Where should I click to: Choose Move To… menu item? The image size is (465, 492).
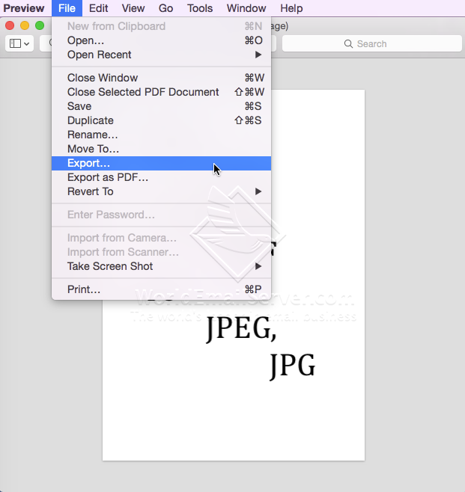[161, 149]
